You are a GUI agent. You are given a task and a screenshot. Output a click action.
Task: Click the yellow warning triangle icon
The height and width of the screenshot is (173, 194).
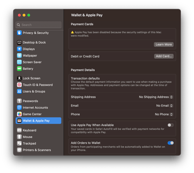(x=72, y=32)
